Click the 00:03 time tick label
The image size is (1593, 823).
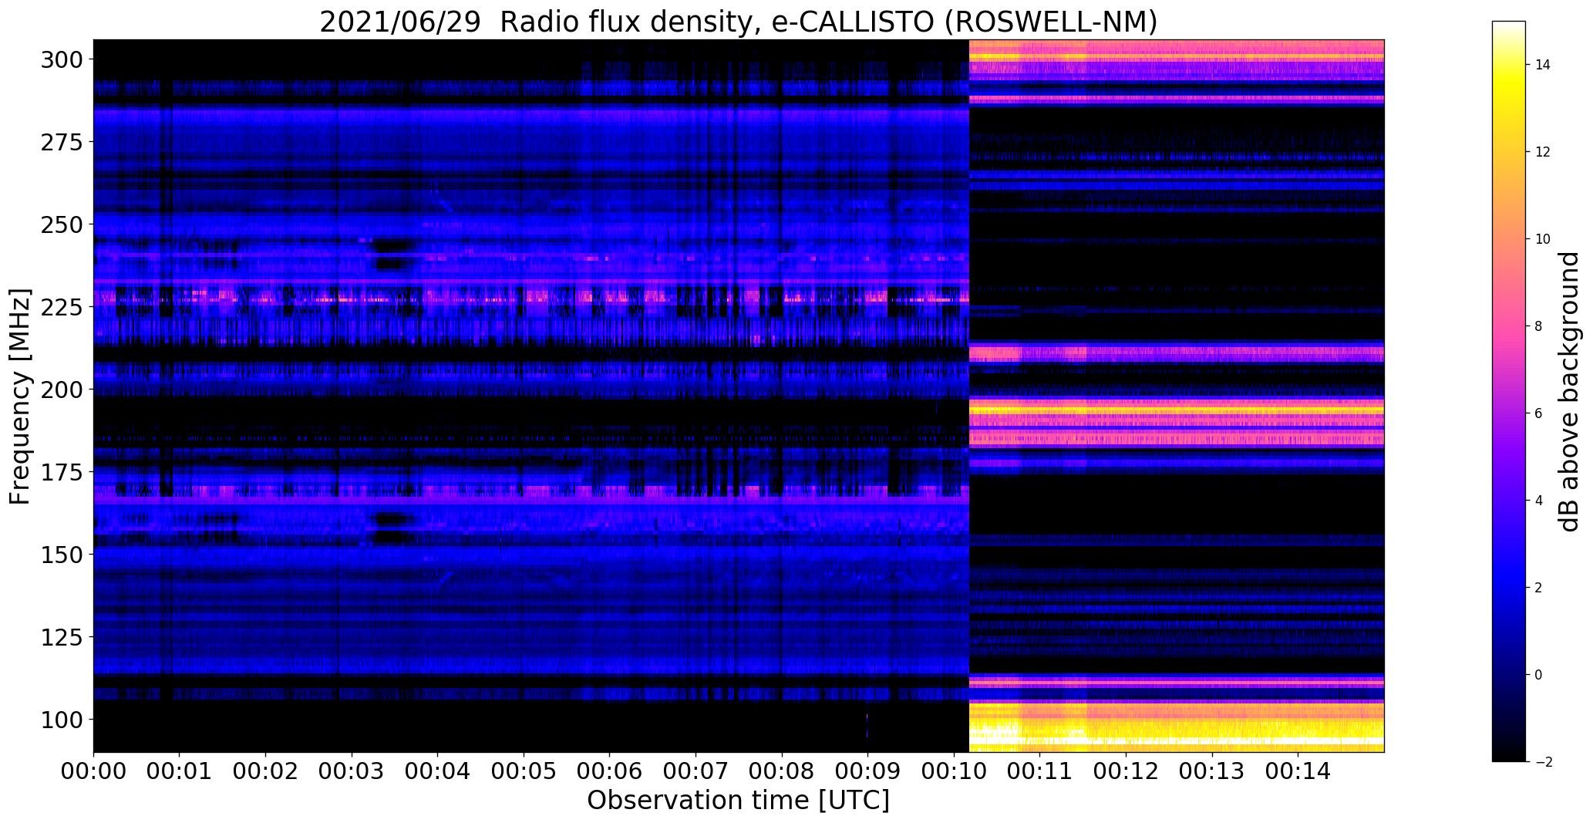[x=352, y=771]
